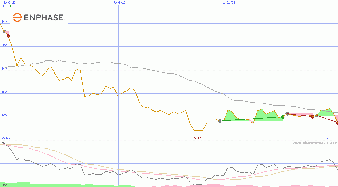Click the Enphase orange logo icon

click(17, 17)
